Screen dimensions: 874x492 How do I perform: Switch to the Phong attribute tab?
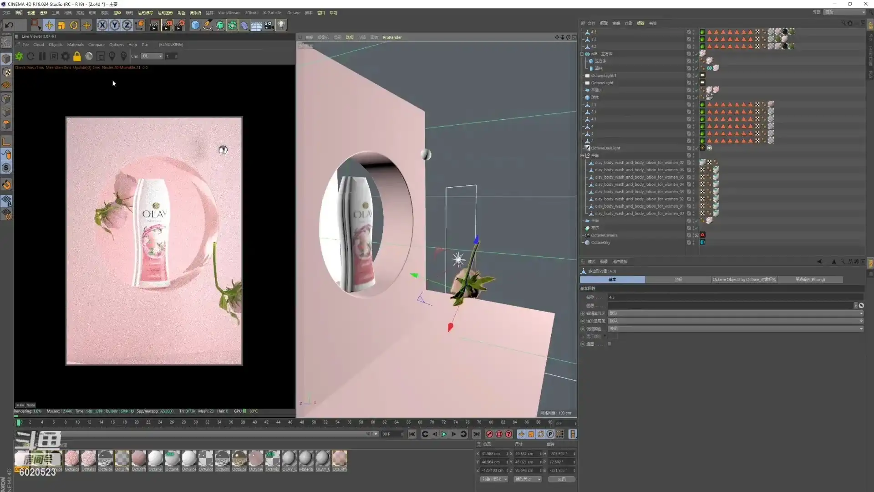(x=810, y=279)
